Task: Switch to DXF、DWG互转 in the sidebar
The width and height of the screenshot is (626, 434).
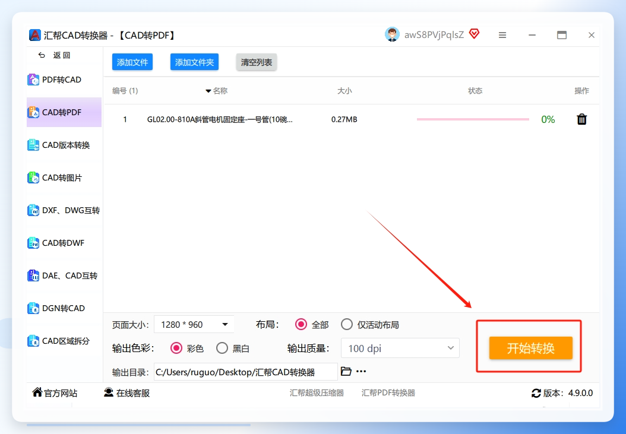Action: [x=64, y=210]
